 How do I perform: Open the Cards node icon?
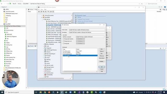pos(45,46)
